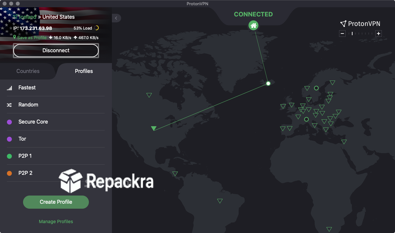Click the server load circle indicator
The image size is (395, 233).
[x=96, y=28]
